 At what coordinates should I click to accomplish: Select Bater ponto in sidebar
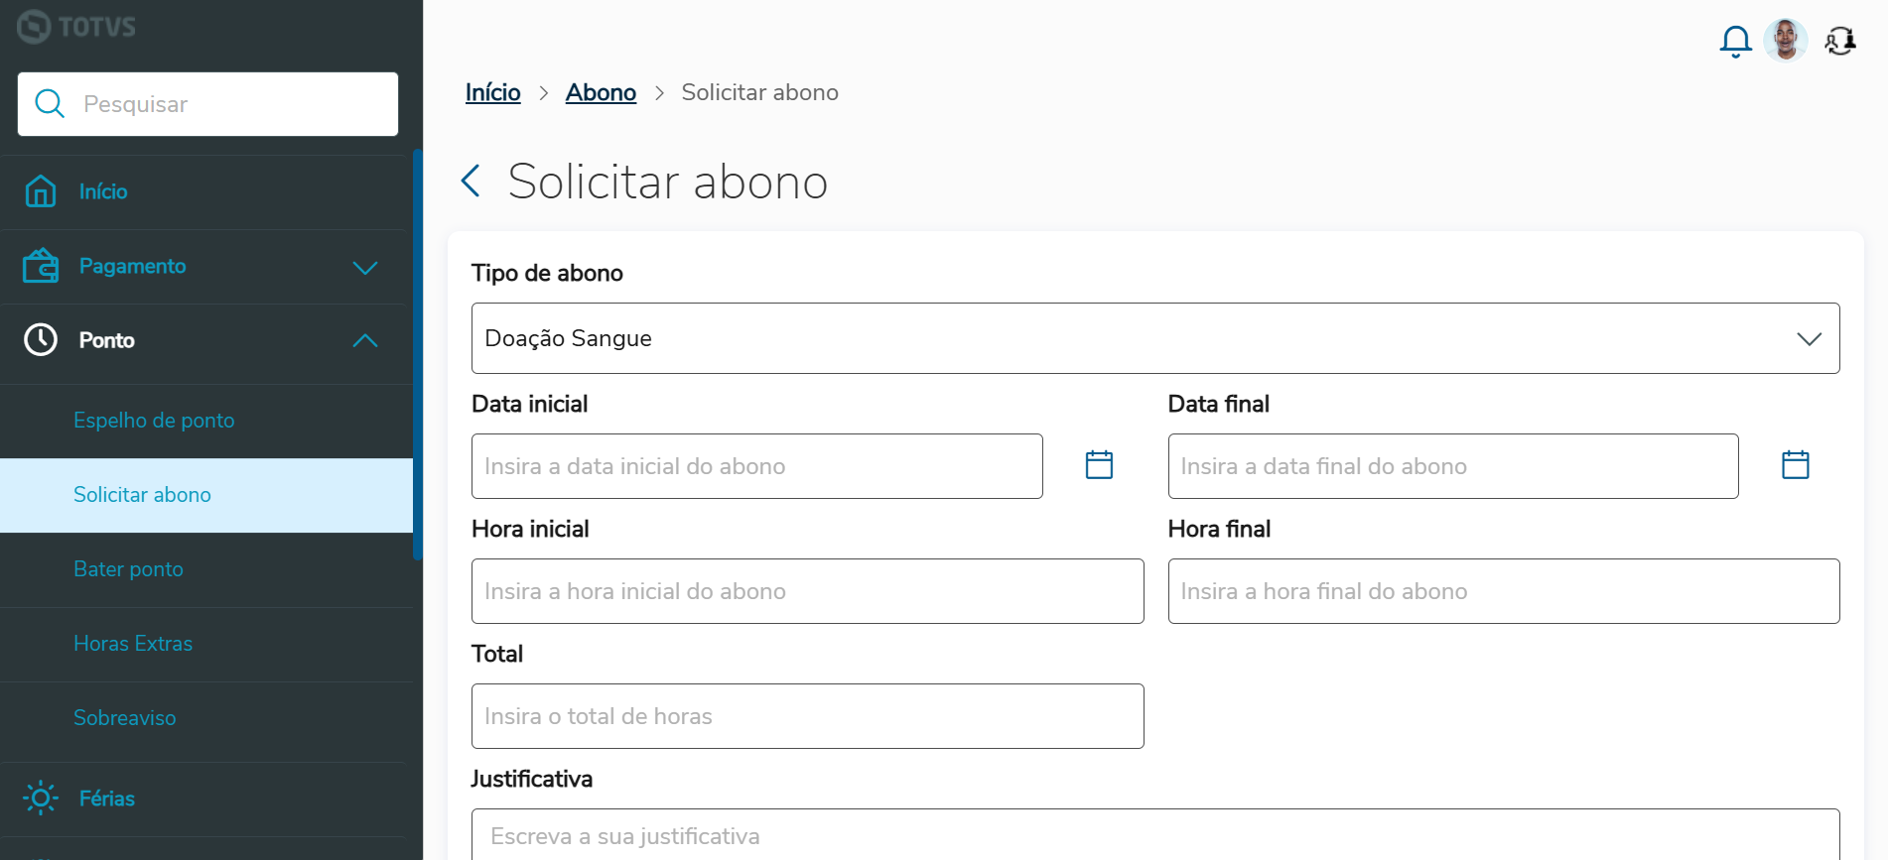point(128,569)
